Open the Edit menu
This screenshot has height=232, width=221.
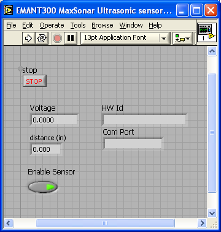(28, 25)
